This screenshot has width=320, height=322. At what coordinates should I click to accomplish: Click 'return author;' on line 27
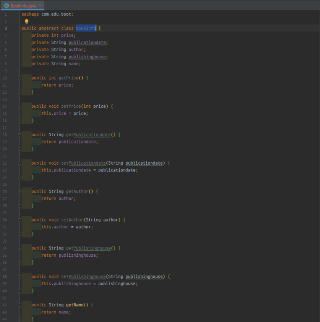(x=58, y=198)
